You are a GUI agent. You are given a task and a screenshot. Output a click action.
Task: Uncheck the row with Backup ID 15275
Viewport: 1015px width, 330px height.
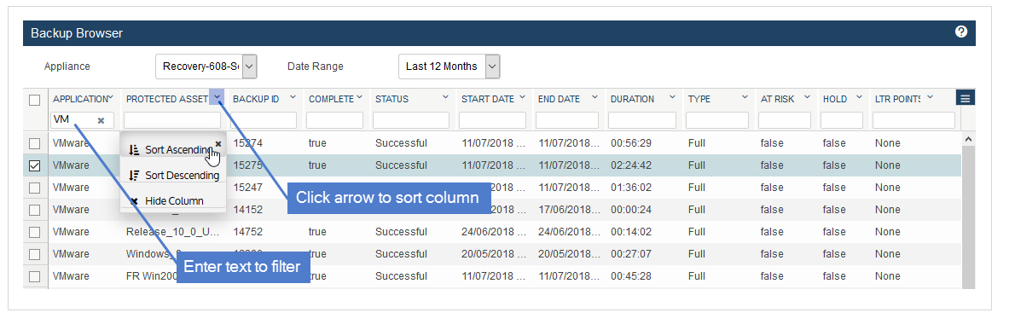(35, 165)
